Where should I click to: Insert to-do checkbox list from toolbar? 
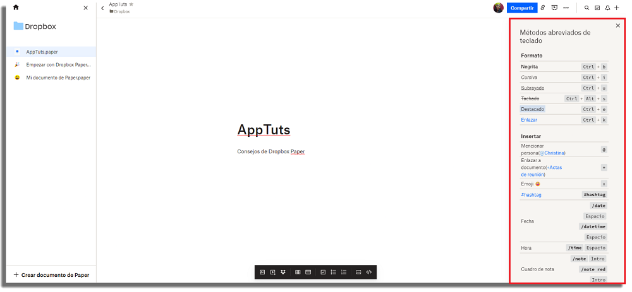point(323,272)
